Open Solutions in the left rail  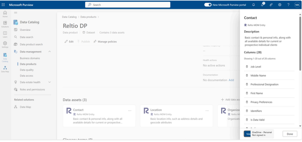pyautogui.click(x=5, y=24)
